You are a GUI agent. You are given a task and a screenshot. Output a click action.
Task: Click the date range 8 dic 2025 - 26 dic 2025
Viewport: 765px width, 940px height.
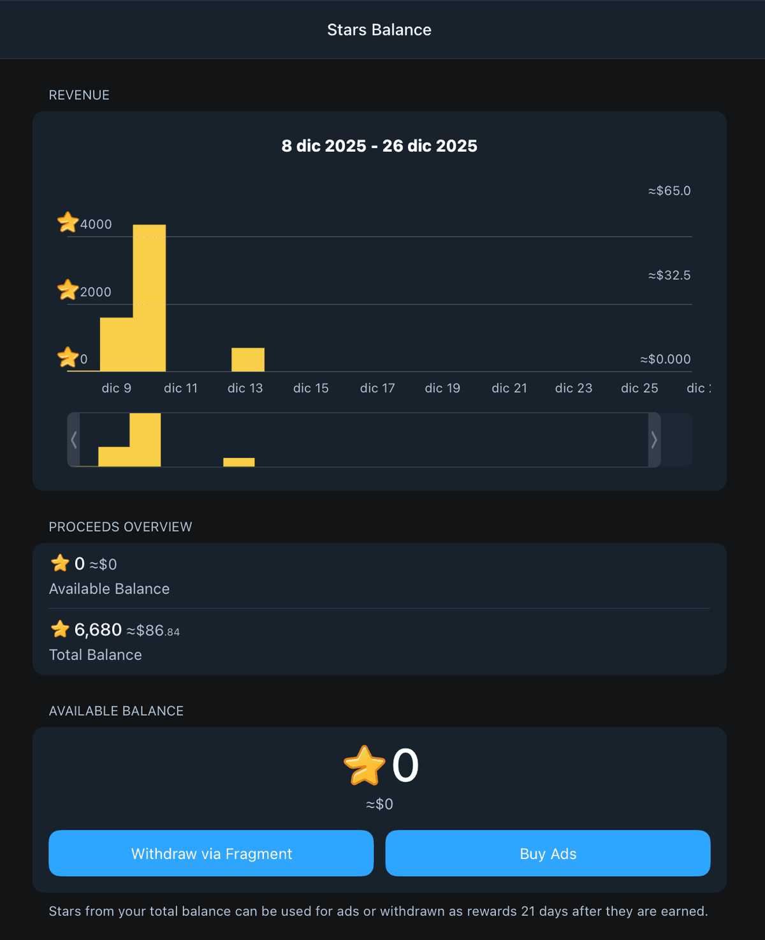pyautogui.click(x=379, y=145)
